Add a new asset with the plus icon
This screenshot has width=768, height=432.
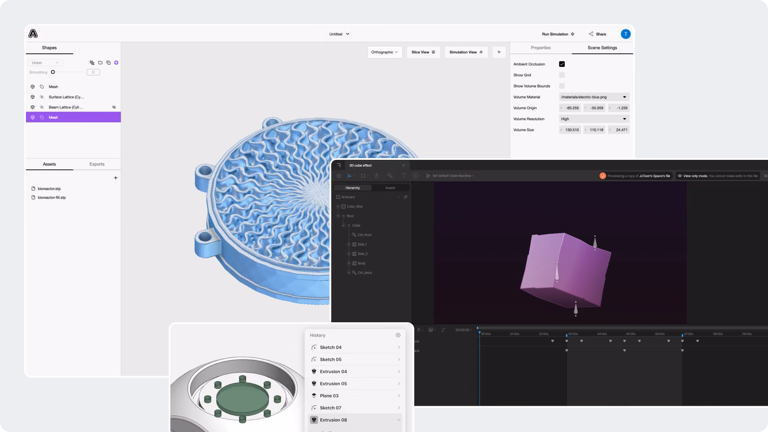pos(115,178)
